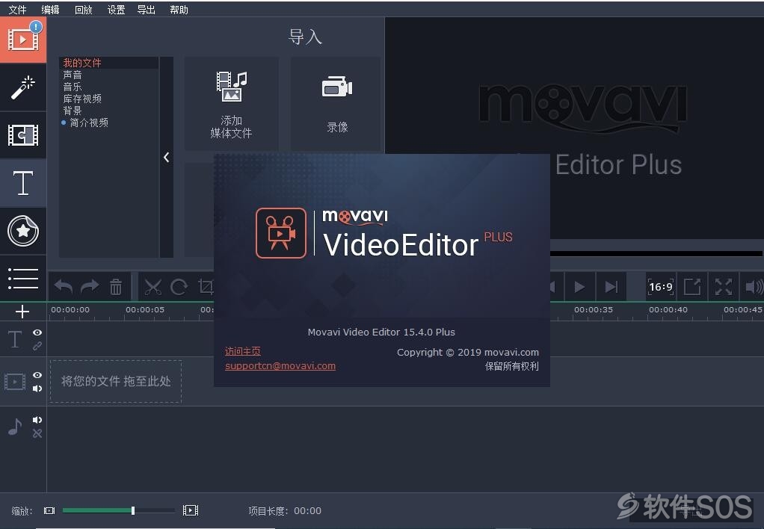Screen dimensions: 764x529
Task: Open the 帮助 menu
Action: 179,9
